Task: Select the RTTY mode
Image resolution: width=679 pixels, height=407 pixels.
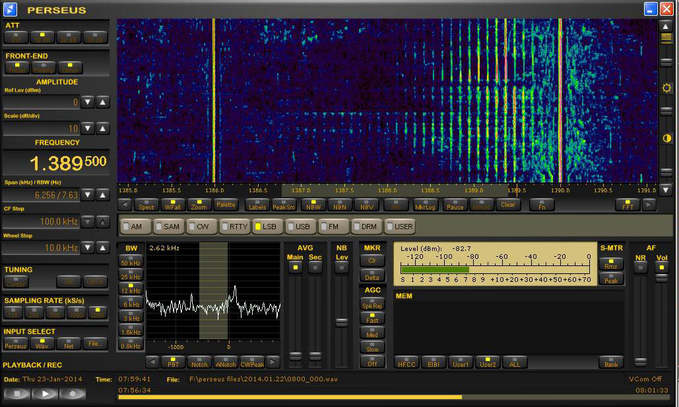Action: click(235, 227)
